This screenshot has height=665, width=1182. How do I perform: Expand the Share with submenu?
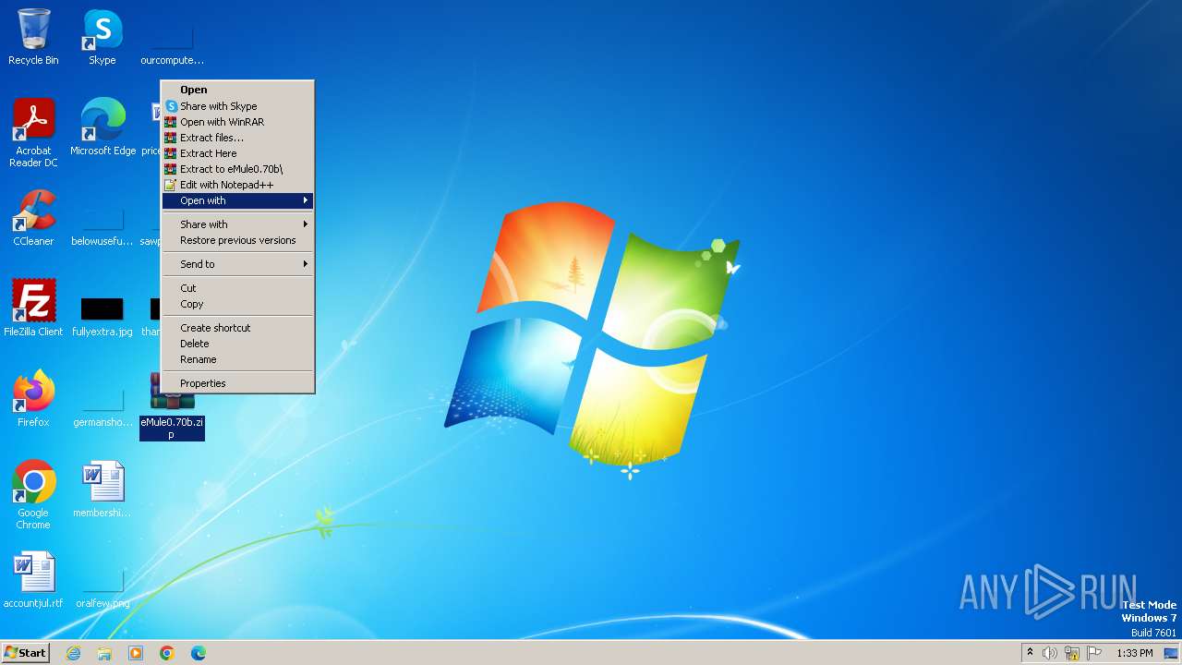pyautogui.click(x=238, y=224)
